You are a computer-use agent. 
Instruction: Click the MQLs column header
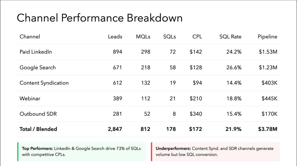(143, 37)
